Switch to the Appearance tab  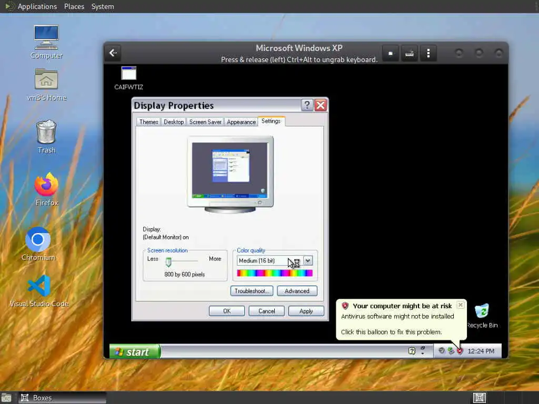(x=241, y=122)
